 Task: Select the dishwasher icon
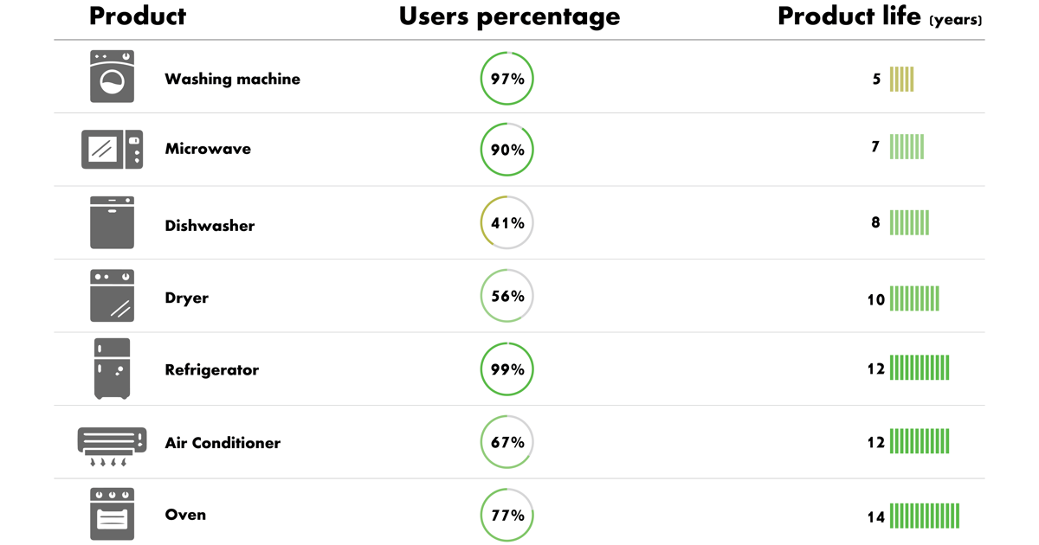pos(112,222)
